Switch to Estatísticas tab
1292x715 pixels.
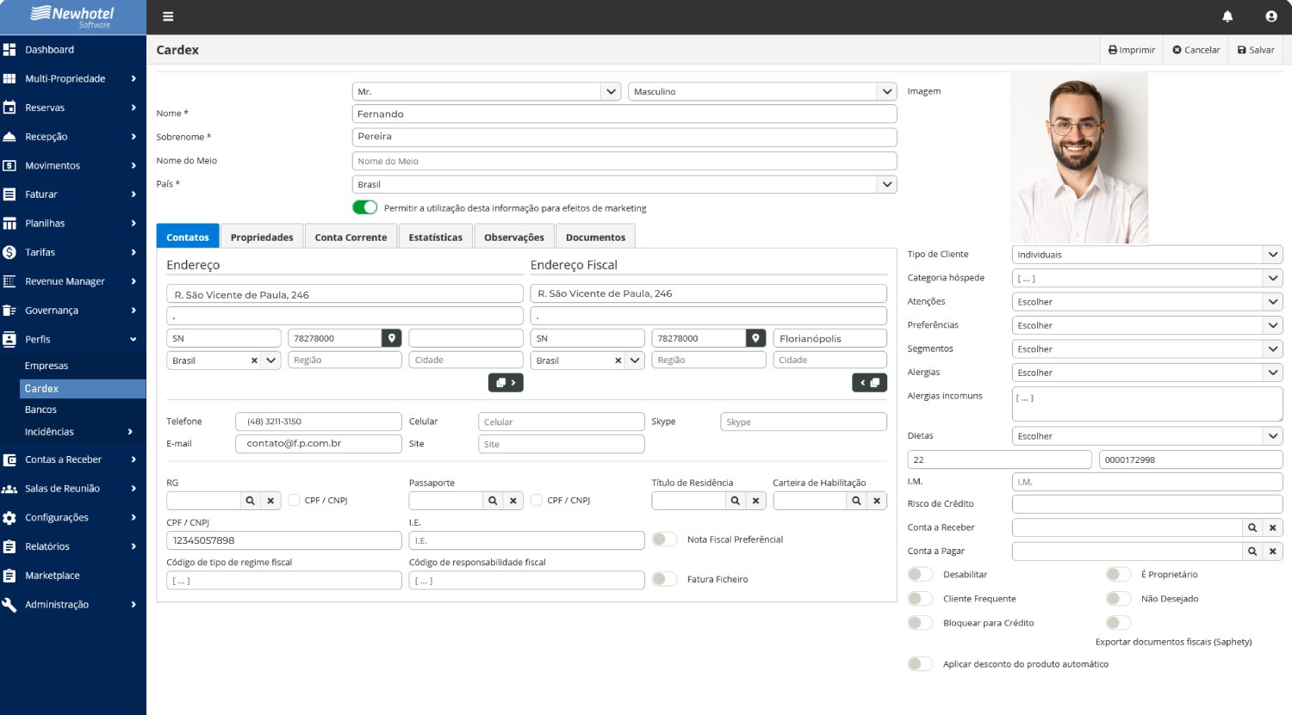click(x=435, y=237)
